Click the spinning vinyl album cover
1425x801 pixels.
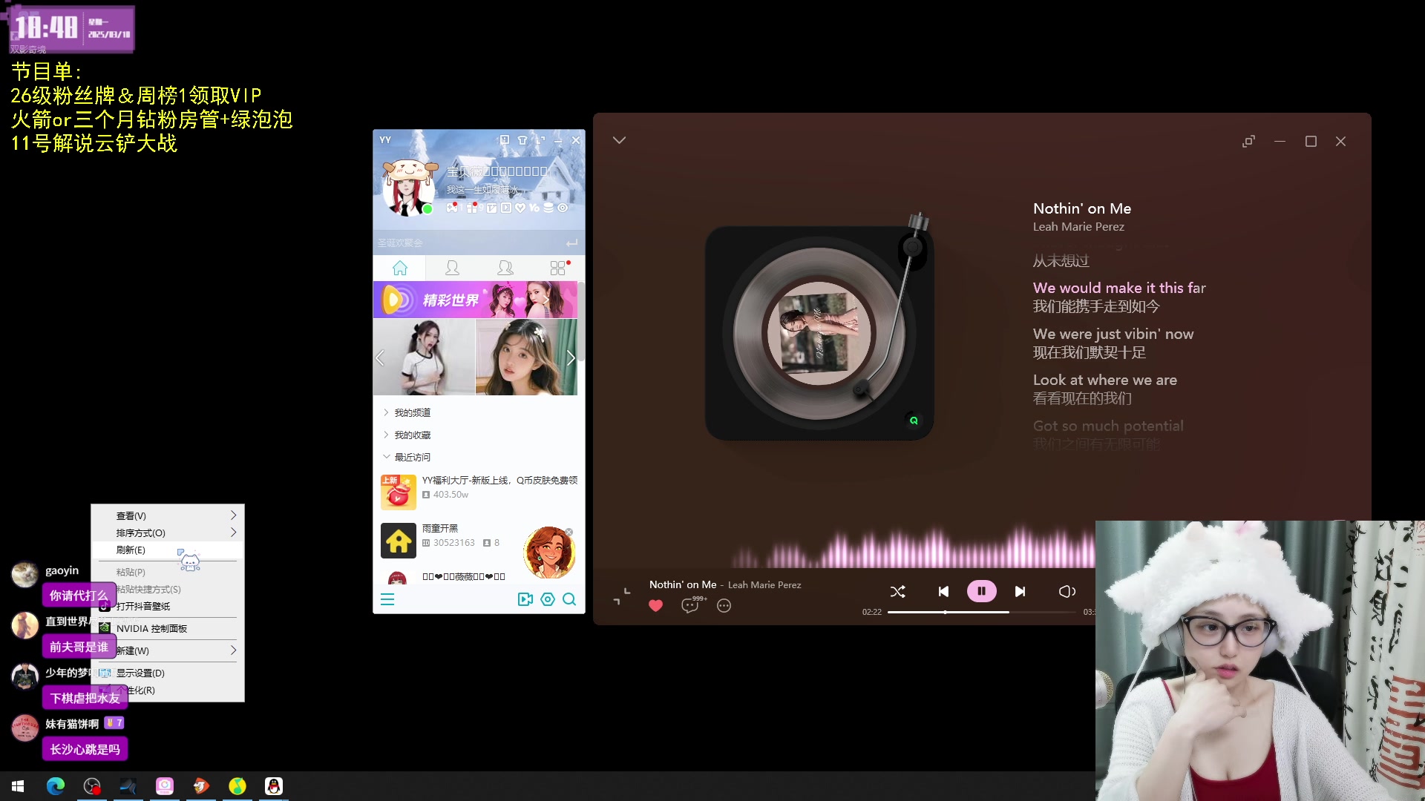tap(819, 333)
